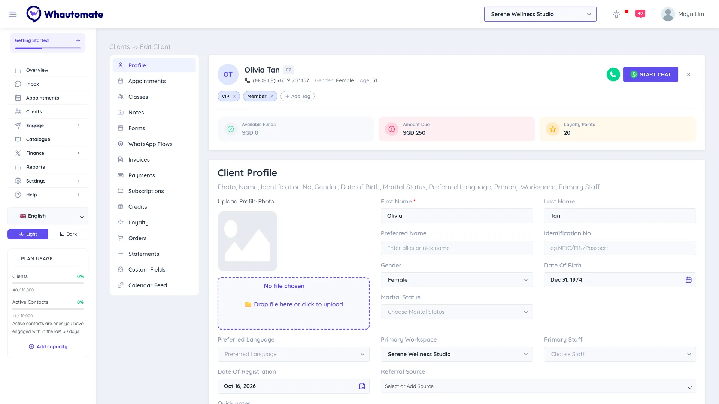
Task: Click the file upload drop zone
Action: [x=293, y=303]
